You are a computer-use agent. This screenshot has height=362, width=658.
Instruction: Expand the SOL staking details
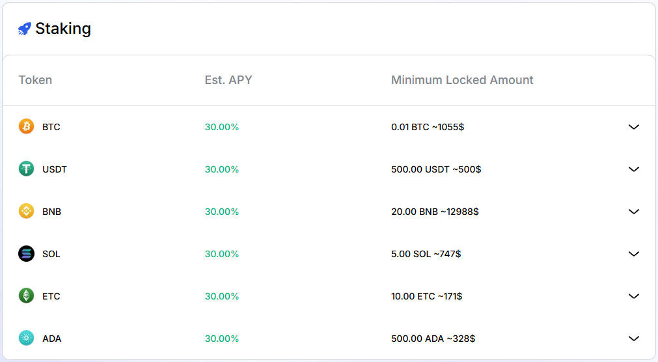(x=634, y=254)
